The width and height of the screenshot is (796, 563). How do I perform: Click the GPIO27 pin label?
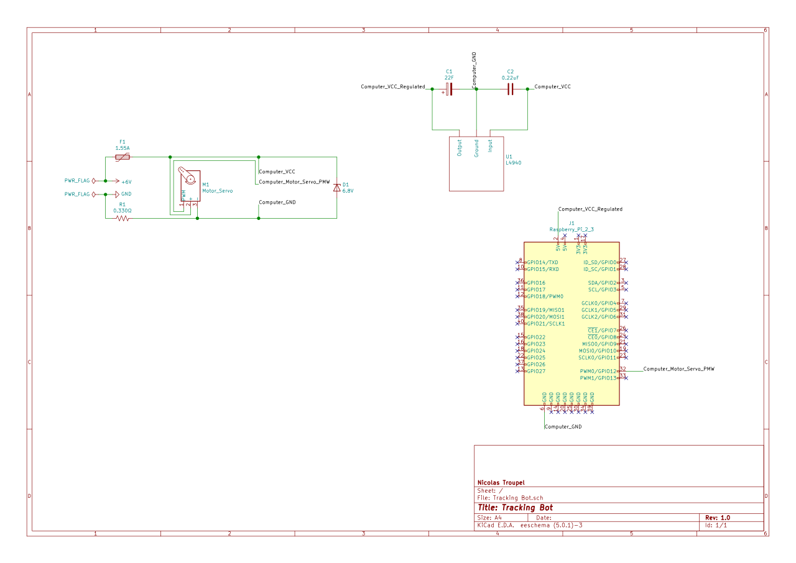point(537,371)
